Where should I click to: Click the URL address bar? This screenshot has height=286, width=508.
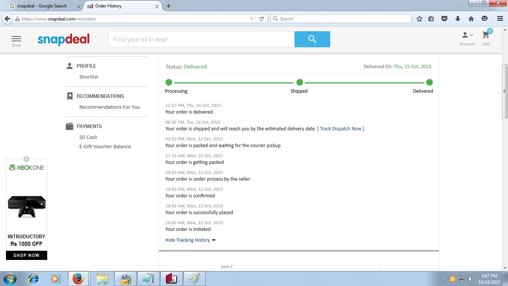(x=135, y=19)
